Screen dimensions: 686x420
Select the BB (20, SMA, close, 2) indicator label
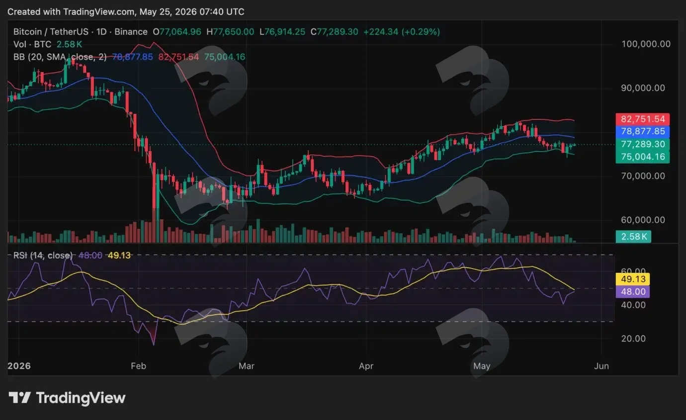(60, 57)
